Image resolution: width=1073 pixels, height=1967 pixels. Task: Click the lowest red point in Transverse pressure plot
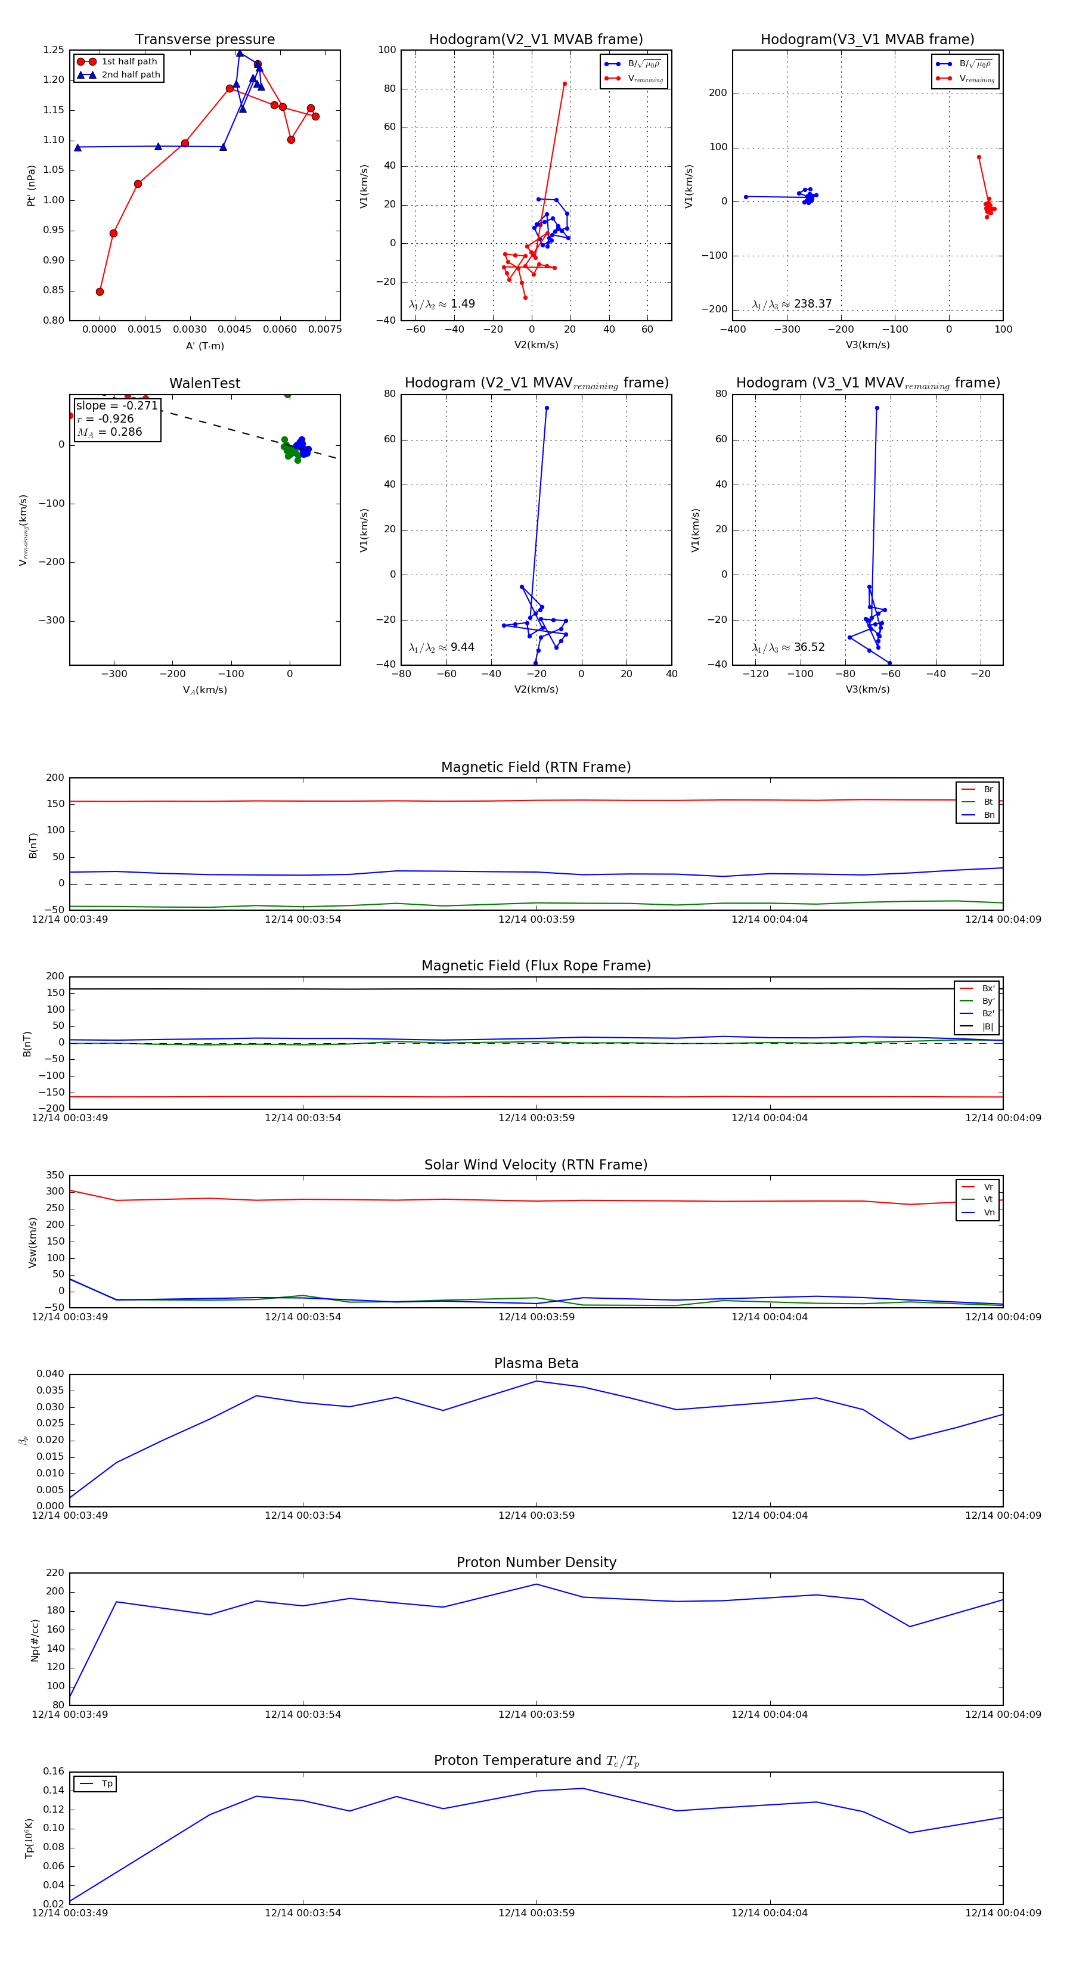click(x=100, y=291)
